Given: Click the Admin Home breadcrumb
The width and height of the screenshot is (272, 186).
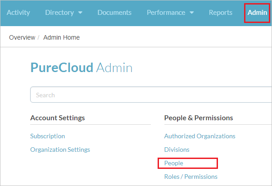Looking at the screenshot, I should pos(62,37).
